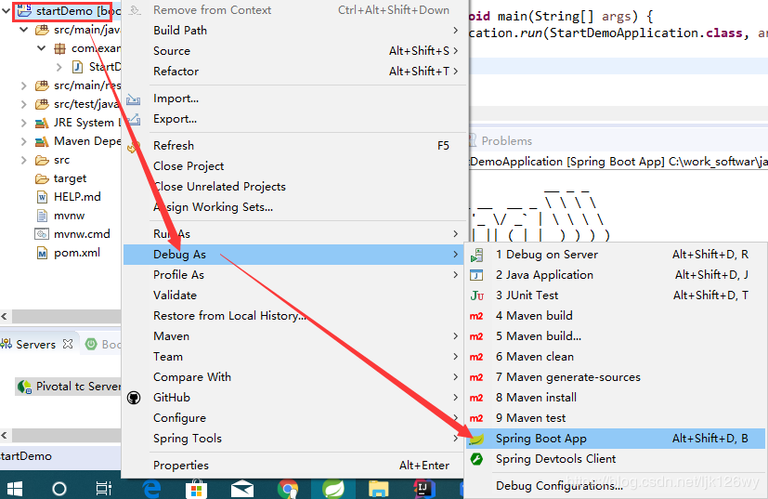
Task: Collapse the src/main/java tree node
Action: 23,30
